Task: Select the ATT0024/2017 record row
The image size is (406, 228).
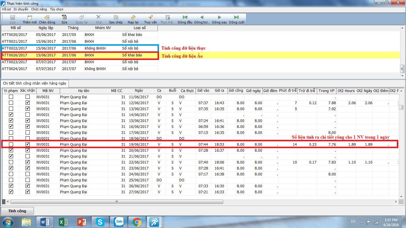Action: point(80,69)
